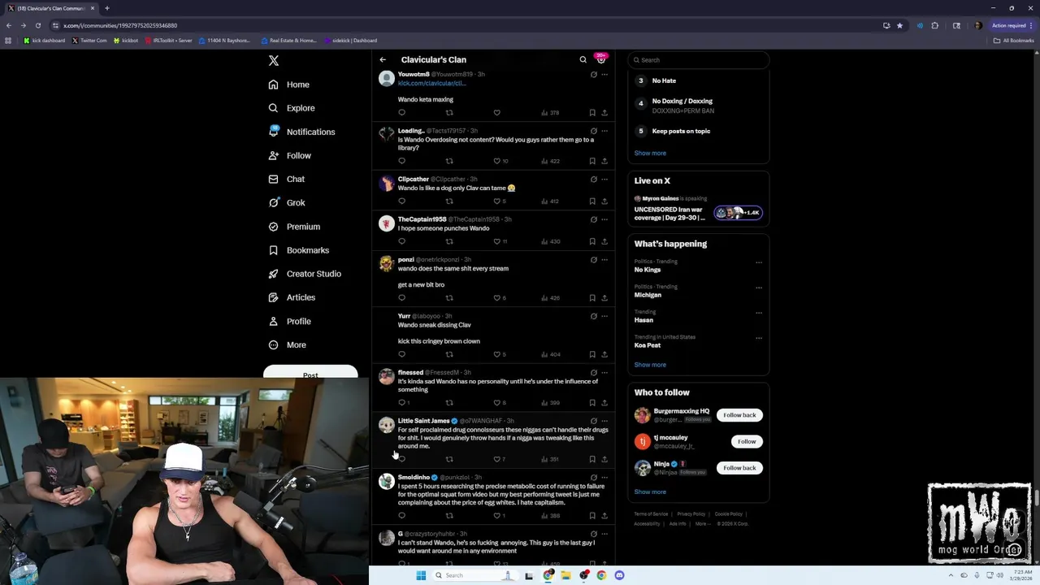
Task: Open Windows Start menu
Action: (x=421, y=575)
